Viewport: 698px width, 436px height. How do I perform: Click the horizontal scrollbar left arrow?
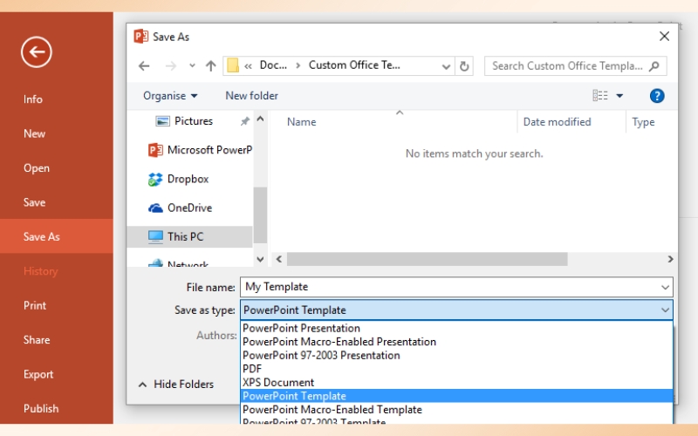(278, 259)
